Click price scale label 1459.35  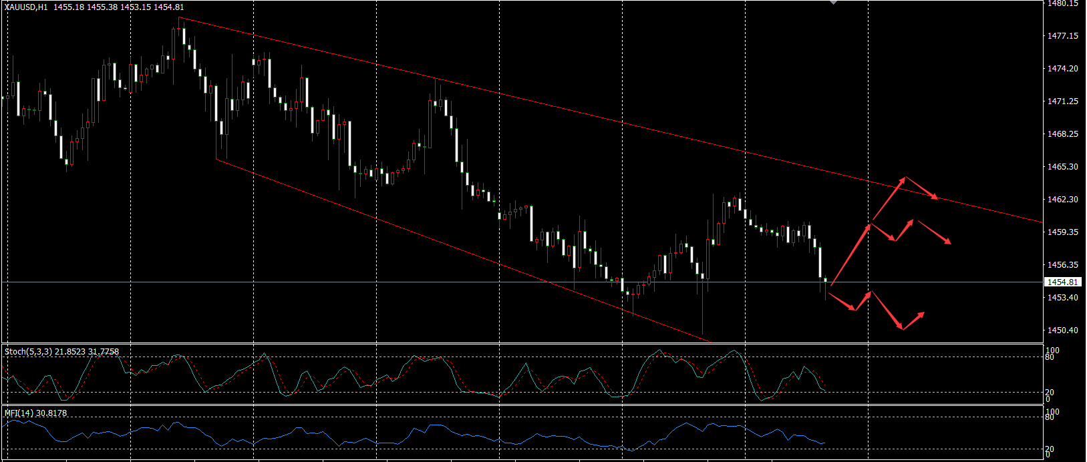click(x=1062, y=232)
